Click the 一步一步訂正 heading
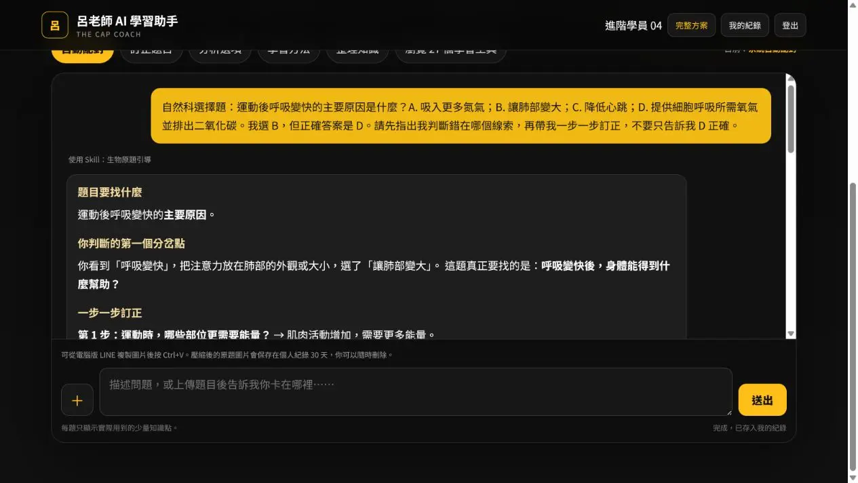Image resolution: width=858 pixels, height=483 pixels. tap(110, 313)
